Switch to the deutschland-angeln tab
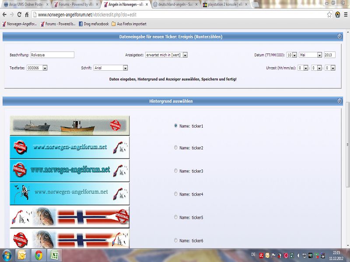Screen dimensions: 350x262 pyautogui.click(x=177, y=4)
